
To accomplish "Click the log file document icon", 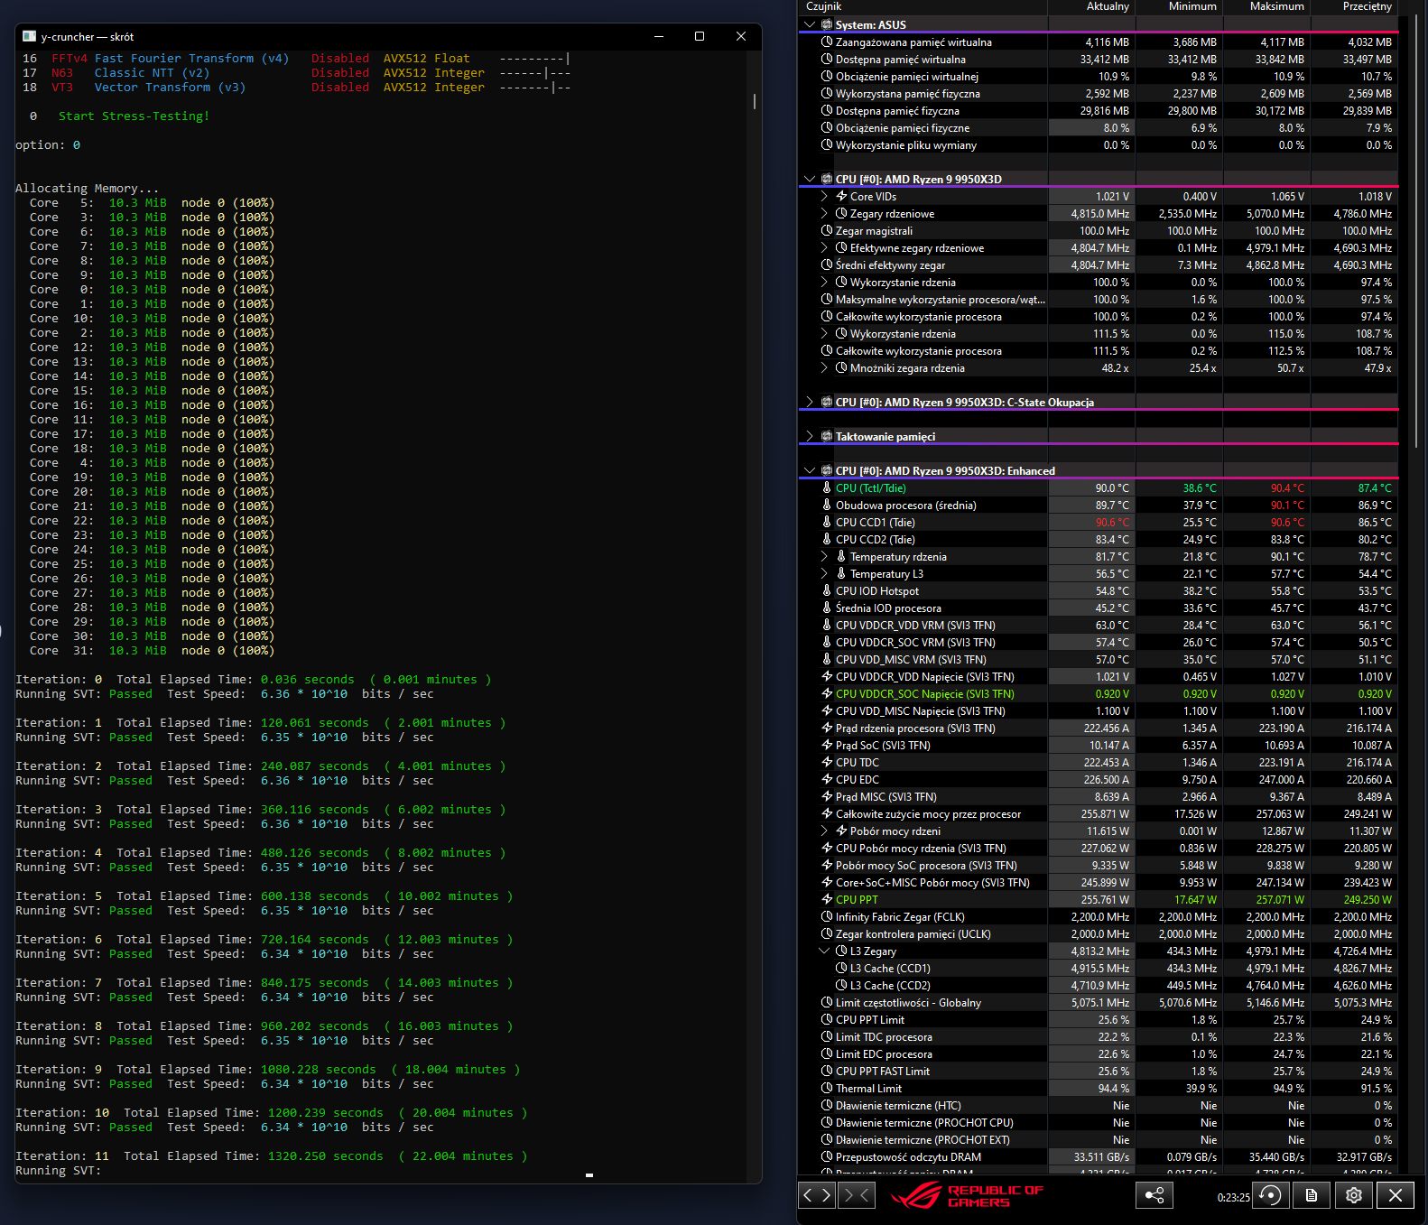I will pos(1312,1195).
